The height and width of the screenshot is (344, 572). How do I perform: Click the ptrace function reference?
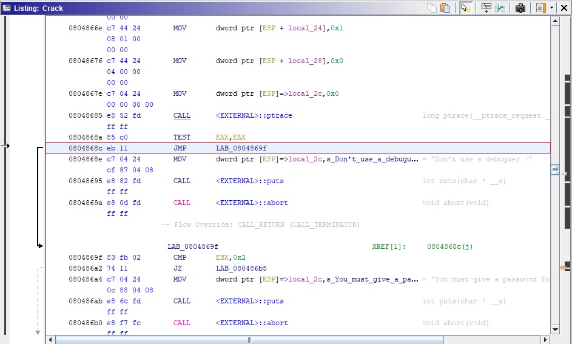254,115
